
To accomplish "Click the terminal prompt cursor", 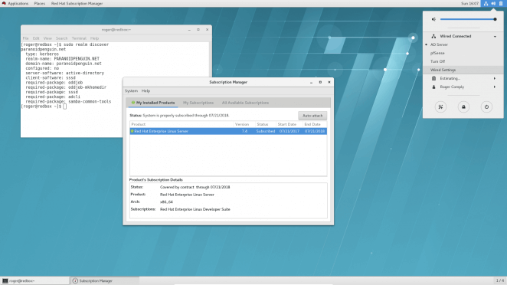I will pos(64,106).
